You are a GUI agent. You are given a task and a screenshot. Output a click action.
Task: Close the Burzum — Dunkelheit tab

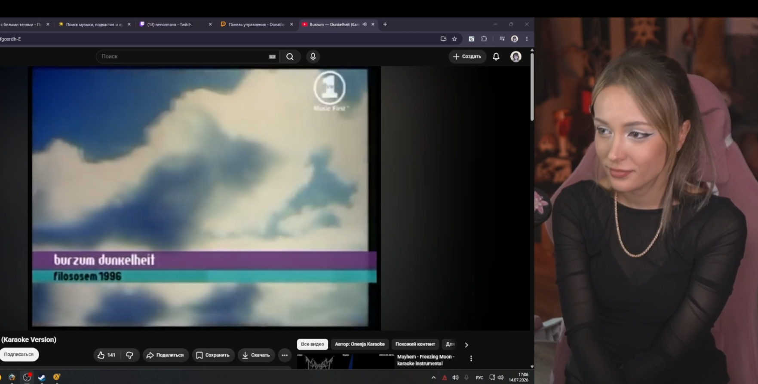[x=373, y=24]
